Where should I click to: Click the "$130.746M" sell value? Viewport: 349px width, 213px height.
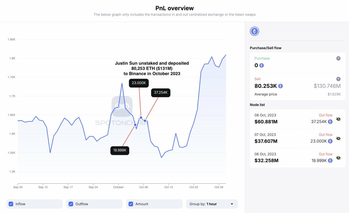coord(327,86)
